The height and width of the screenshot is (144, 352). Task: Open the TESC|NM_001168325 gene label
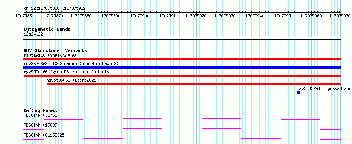pyautogui.click(x=44, y=135)
